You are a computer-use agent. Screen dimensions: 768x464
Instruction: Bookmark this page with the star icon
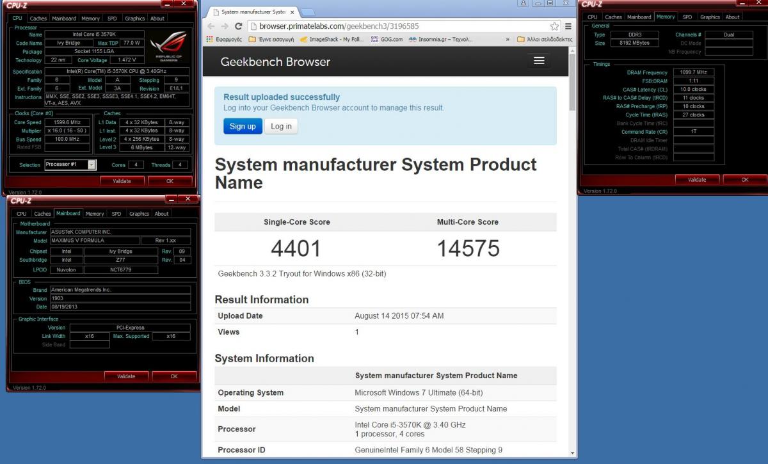pos(554,26)
